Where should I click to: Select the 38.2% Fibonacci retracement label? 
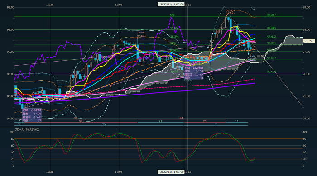click(174, 37)
